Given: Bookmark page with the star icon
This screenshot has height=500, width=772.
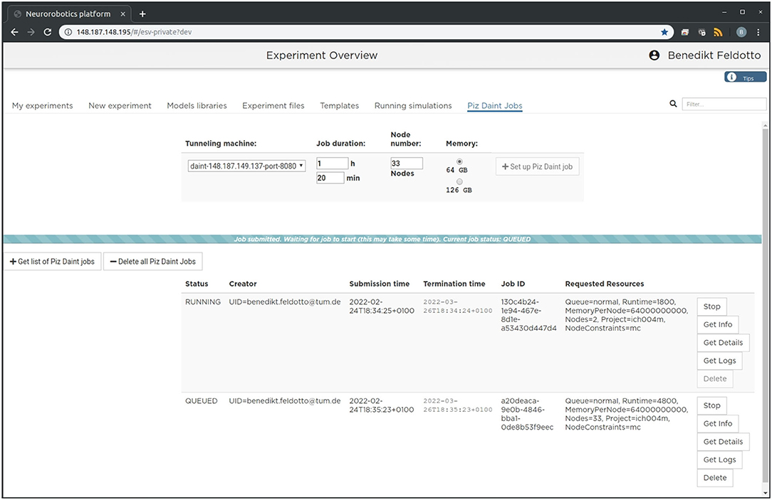Looking at the screenshot, I should pos(664,32).
